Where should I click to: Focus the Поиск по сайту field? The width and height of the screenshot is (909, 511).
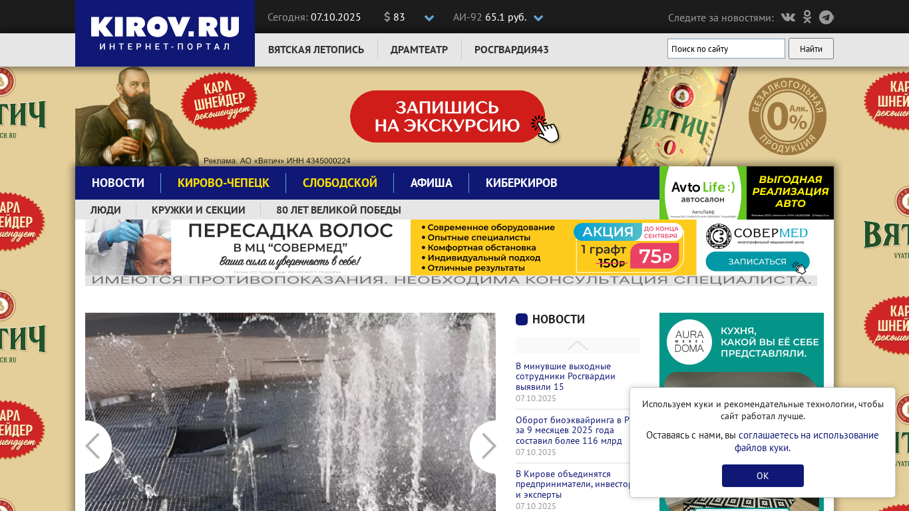coord(726,49)
